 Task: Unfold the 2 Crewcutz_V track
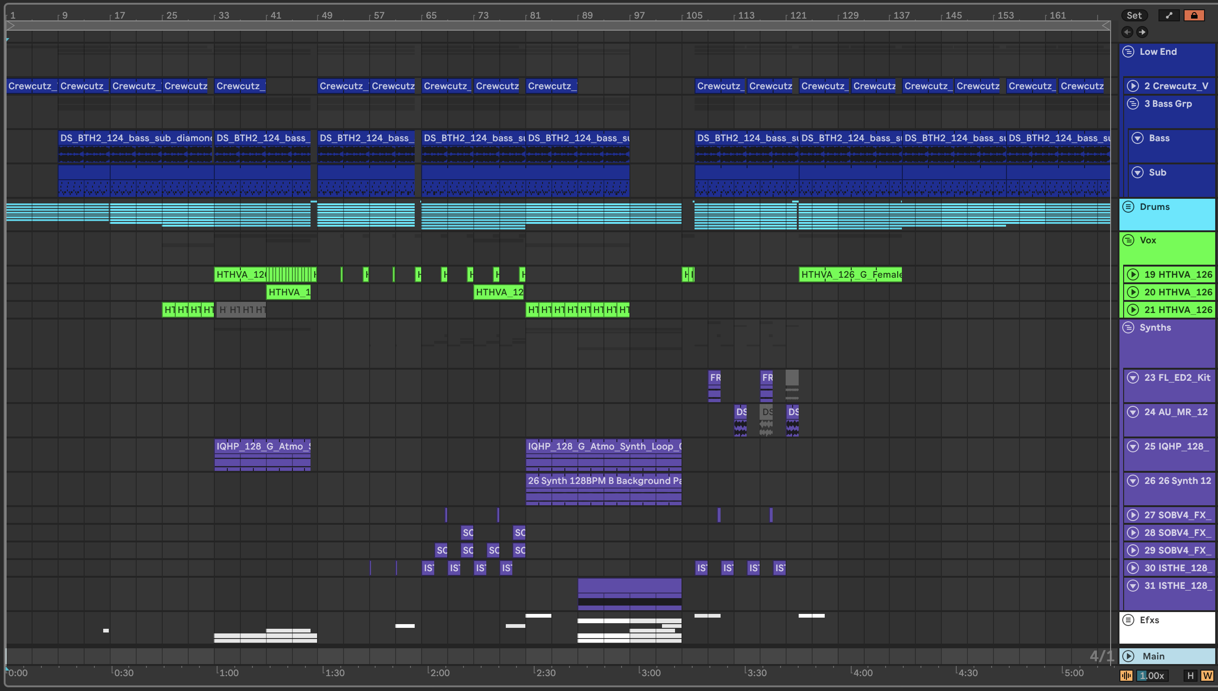click(x=1133, y=86)
